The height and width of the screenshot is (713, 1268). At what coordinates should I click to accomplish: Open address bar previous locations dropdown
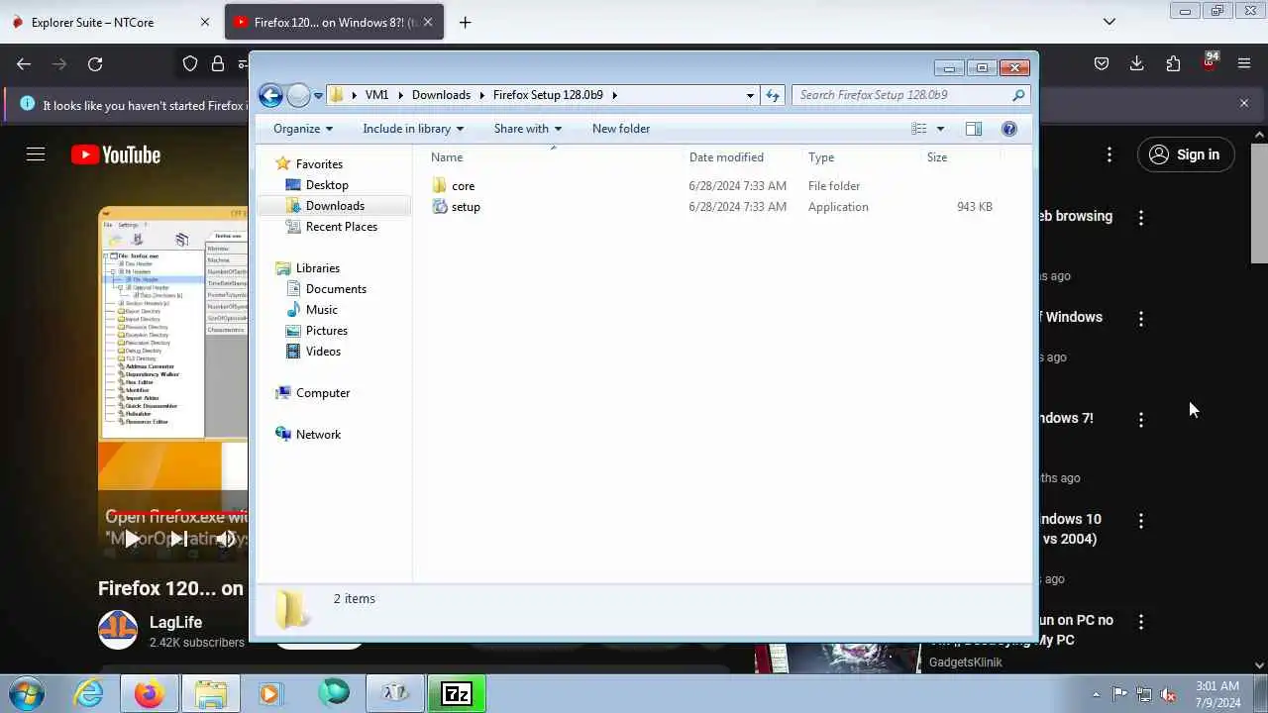tap(750, 95)
